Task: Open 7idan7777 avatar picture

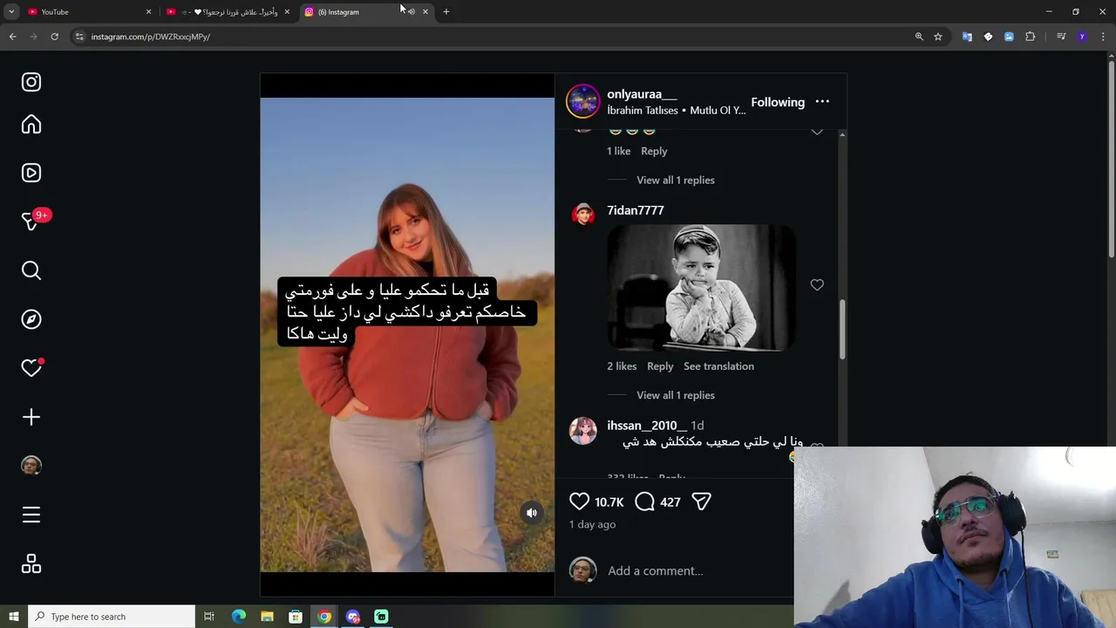Action: (583, 214)
